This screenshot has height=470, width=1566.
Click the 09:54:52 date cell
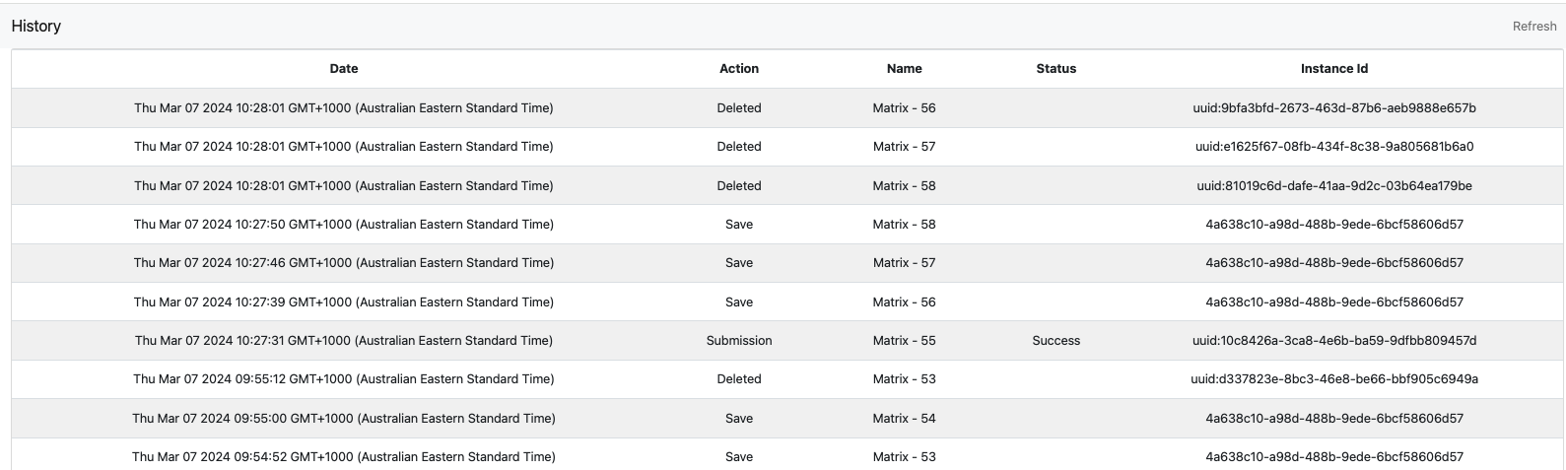344,457
